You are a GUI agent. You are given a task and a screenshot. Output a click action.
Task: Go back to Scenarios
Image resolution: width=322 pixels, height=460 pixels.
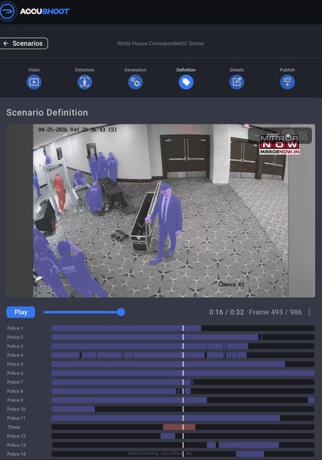click(x=23, y=43)
